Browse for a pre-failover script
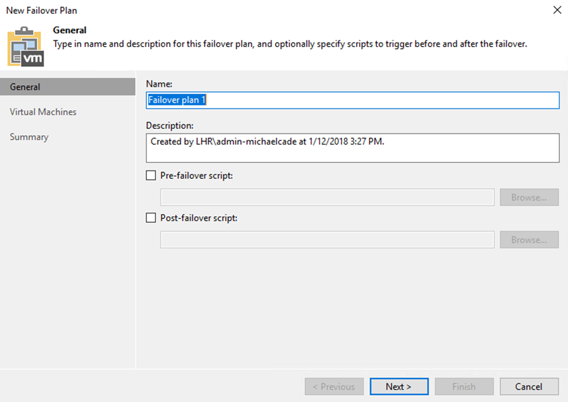The height and width of the screenshot is (402, 568). click(529, 197)
